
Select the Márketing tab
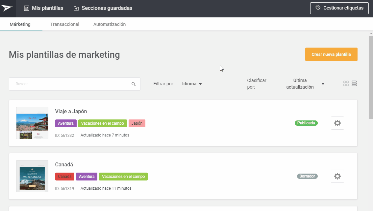click(x=20, y=24)
